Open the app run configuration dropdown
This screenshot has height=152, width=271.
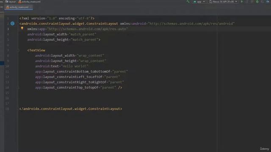point(199,2)
